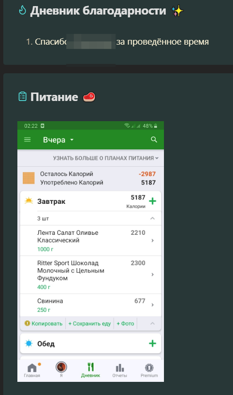
Task: Click the search magnifier icon
Action: 154,139
